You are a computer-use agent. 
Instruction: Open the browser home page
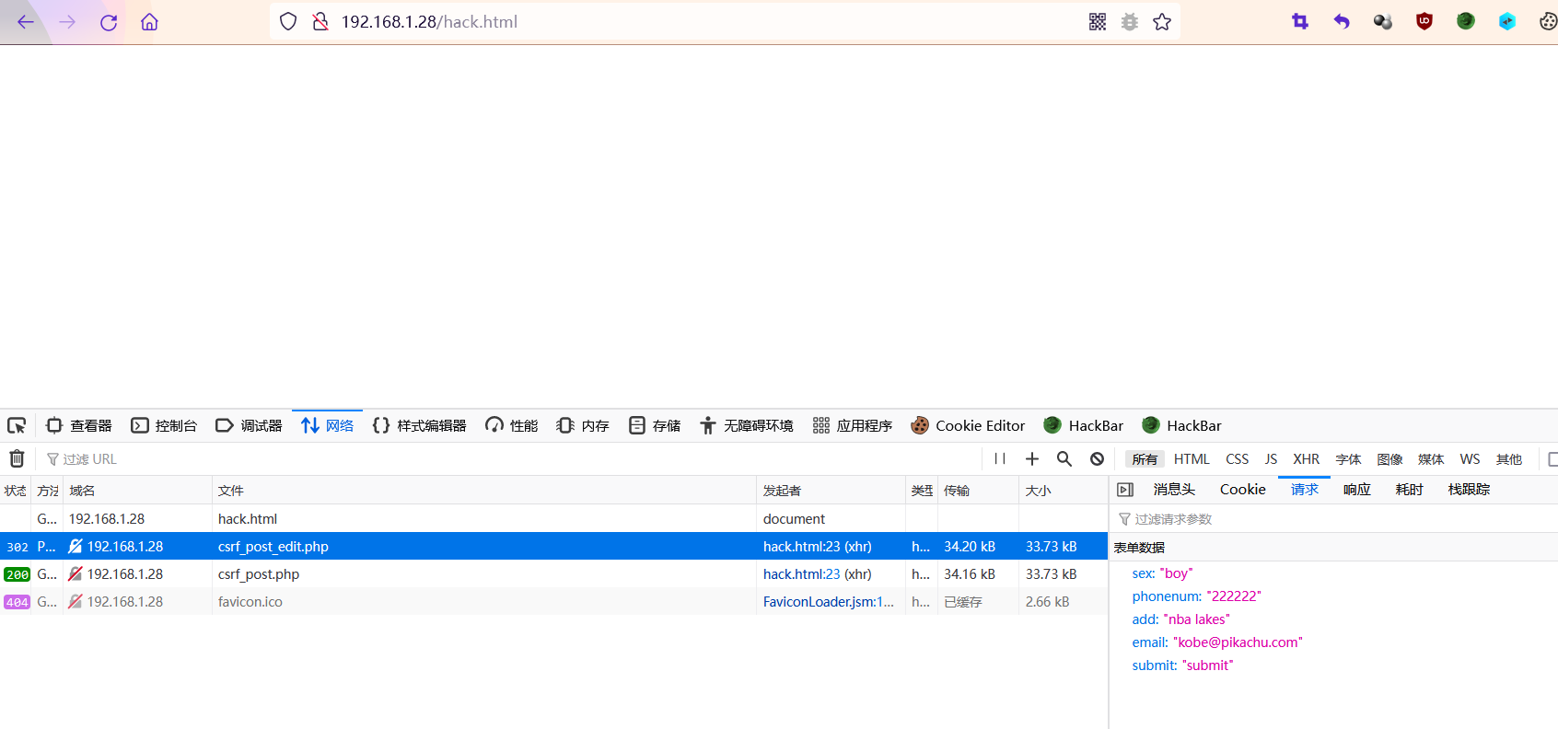pos(149,22)
